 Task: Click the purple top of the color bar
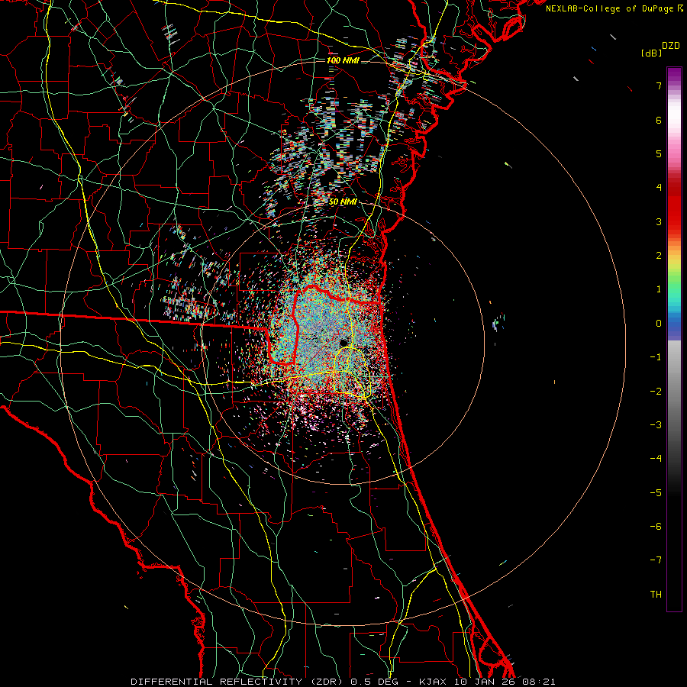point(674,75)
